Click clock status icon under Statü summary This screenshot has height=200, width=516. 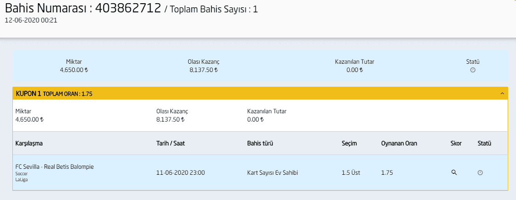point(473,70)
